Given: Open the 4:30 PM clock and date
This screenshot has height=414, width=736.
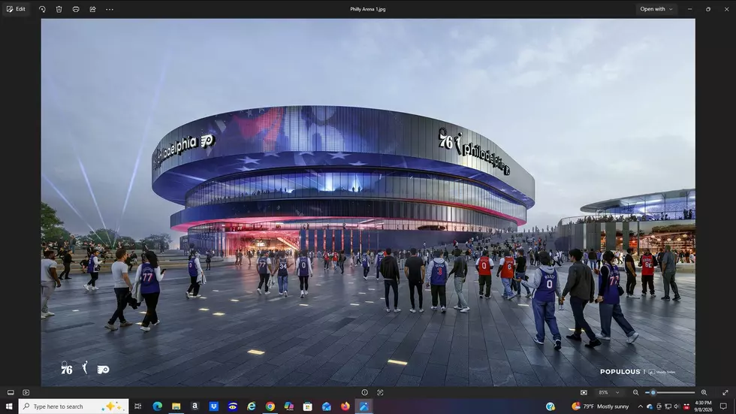Looking at the screenshot, I should click(x=703, y=406).
